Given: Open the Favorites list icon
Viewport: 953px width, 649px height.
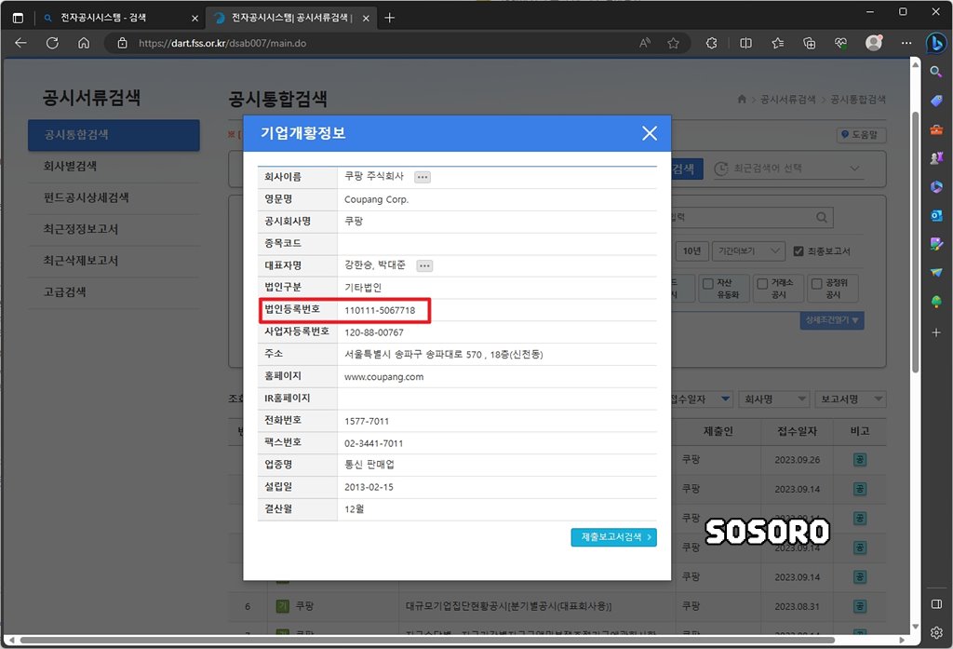Looking at the screenshot, I should coord(777,43).
